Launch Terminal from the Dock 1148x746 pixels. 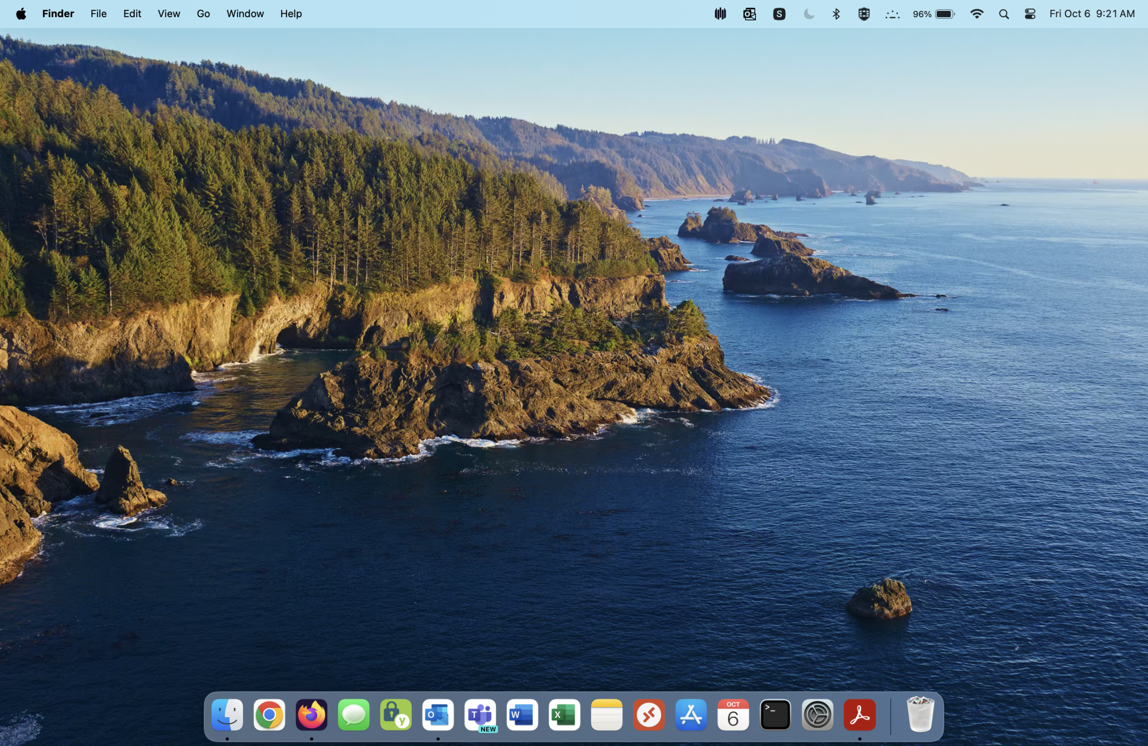pyautogui.click(x=775, y=714)
